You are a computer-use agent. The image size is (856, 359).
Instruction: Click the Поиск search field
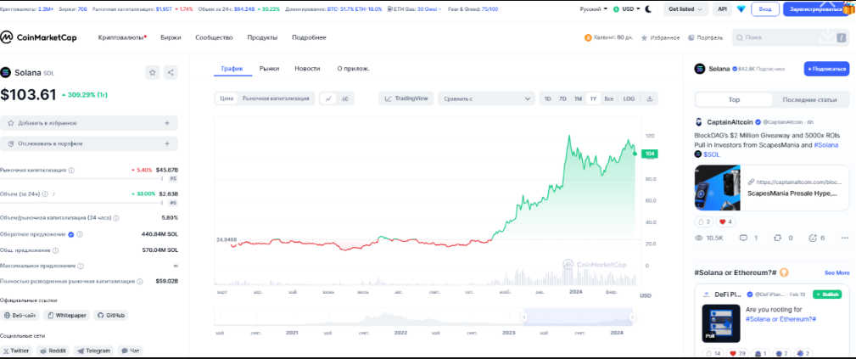pos(790,37)
